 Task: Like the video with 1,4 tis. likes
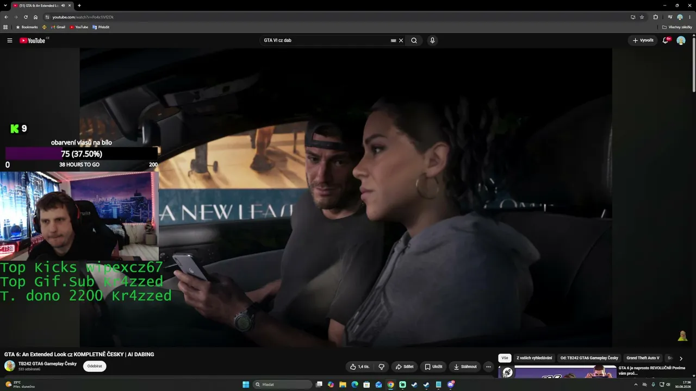(359, 367)
